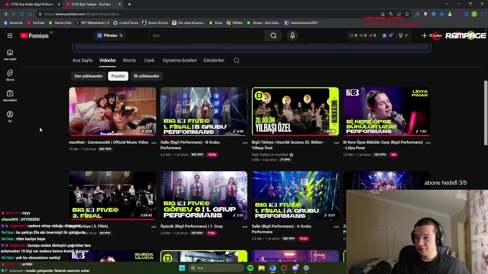Open the browser profile avatar U

coord(474,14)
